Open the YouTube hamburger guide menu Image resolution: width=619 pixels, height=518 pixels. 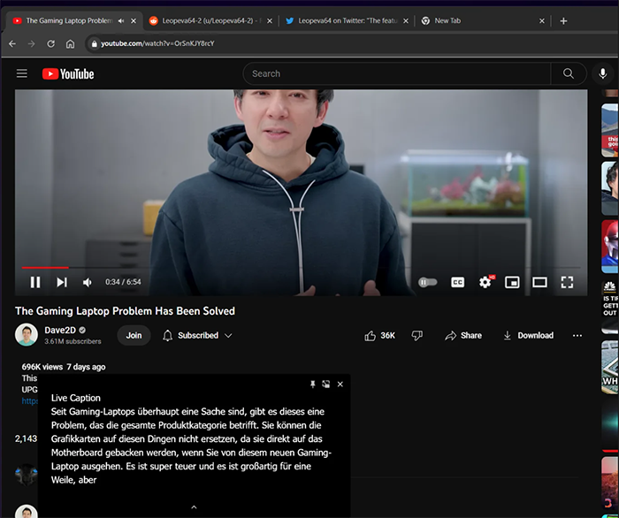point(22,74)
